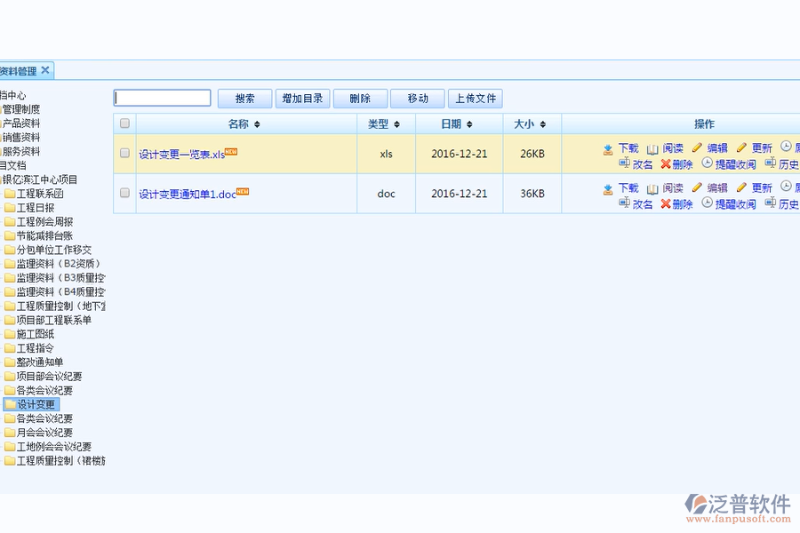Select the 编辑 pencil icon for the xls file

[x=697, y=148]
